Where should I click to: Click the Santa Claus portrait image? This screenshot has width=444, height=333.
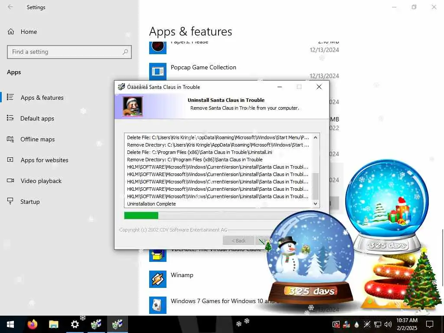[x=133, y=106]
